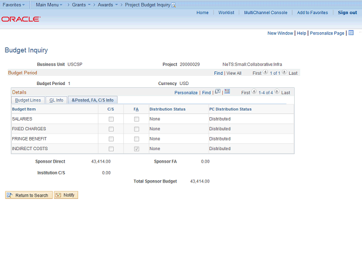Screen dimensions: 362x272
Task: Click the Sign out link
Action: tap(347, 12)
